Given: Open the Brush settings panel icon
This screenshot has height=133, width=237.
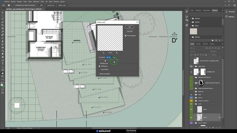Looking at the screenshot, I should coord(187,17).
